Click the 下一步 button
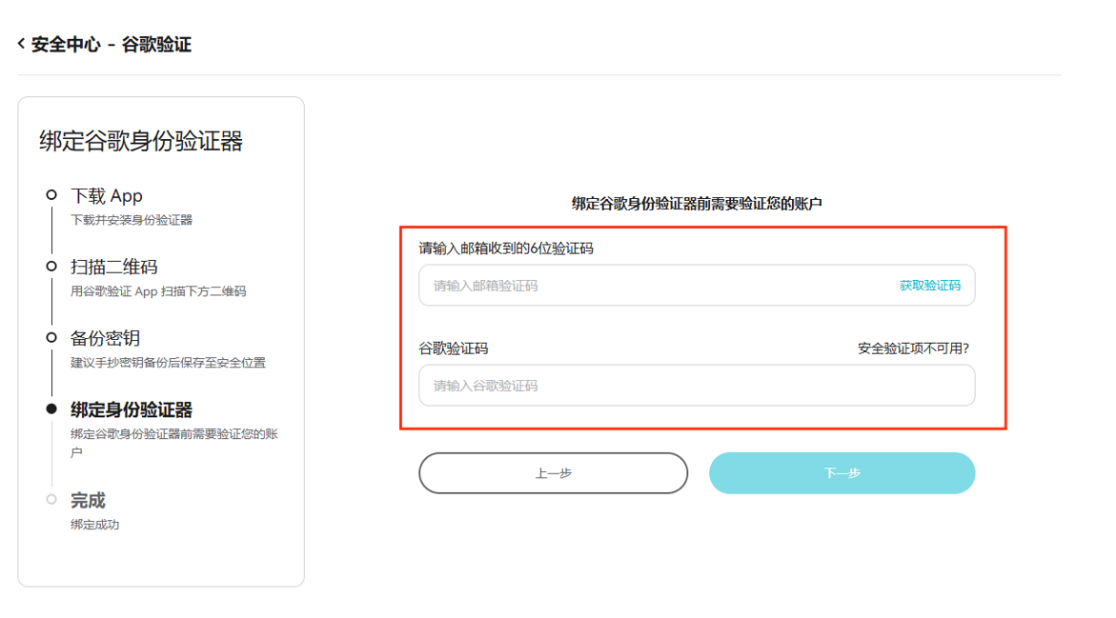The width and height of the screenshot is (1116, 618). 842,473
